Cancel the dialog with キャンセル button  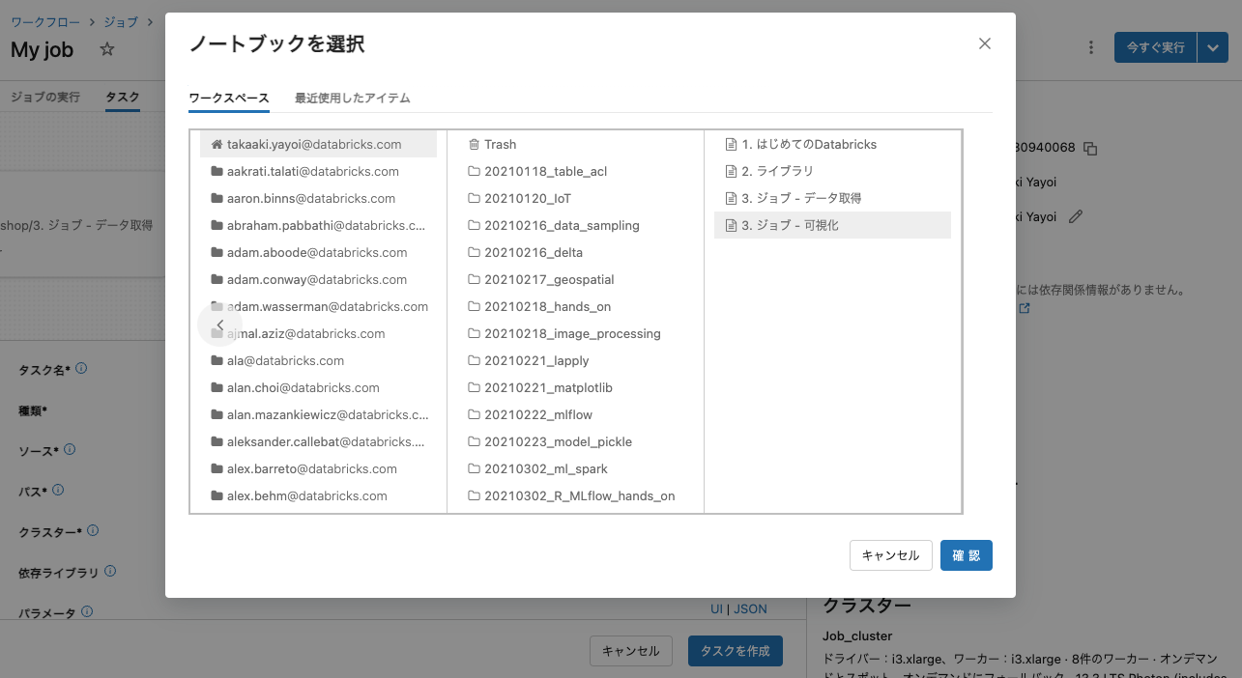889,554
